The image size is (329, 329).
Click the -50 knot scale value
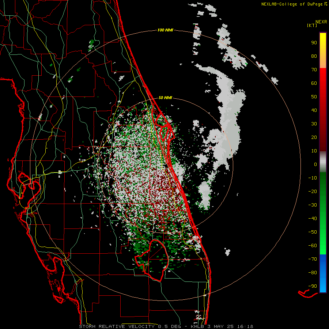point(313,232)
